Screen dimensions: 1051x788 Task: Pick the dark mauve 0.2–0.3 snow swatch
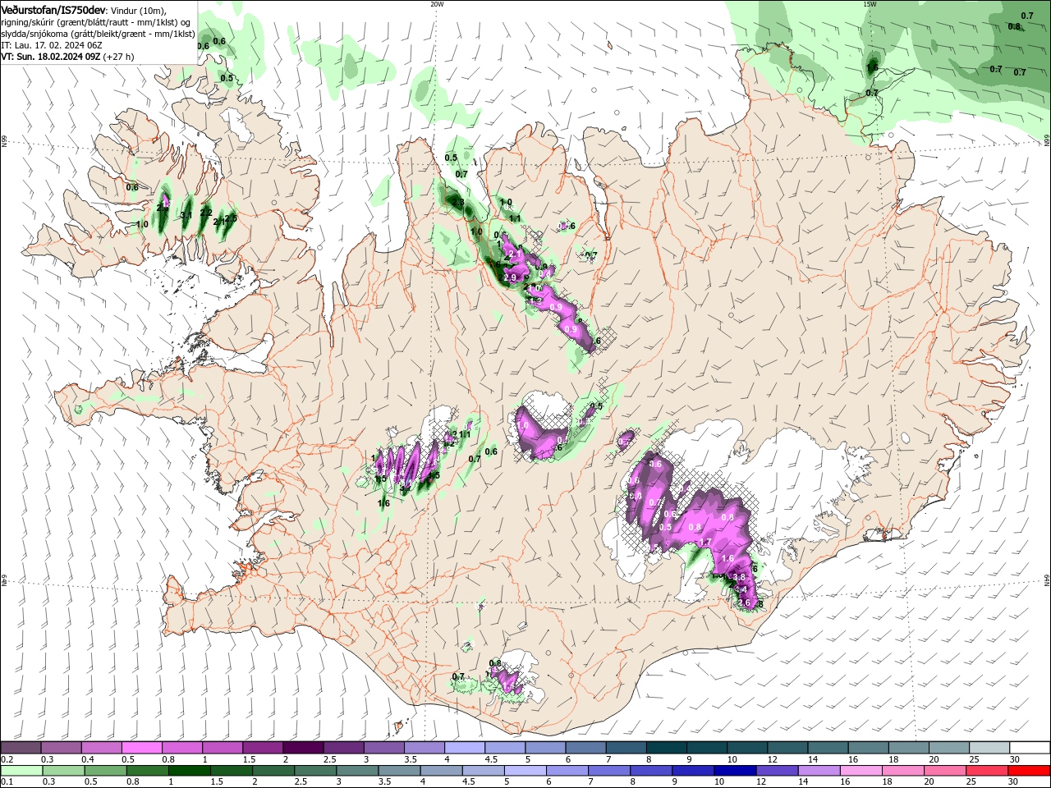[21, 748]
